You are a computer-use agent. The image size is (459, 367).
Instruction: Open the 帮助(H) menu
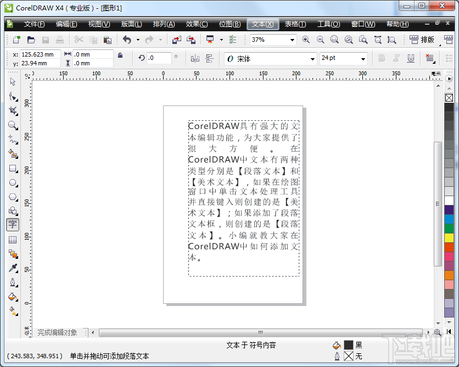398,24
